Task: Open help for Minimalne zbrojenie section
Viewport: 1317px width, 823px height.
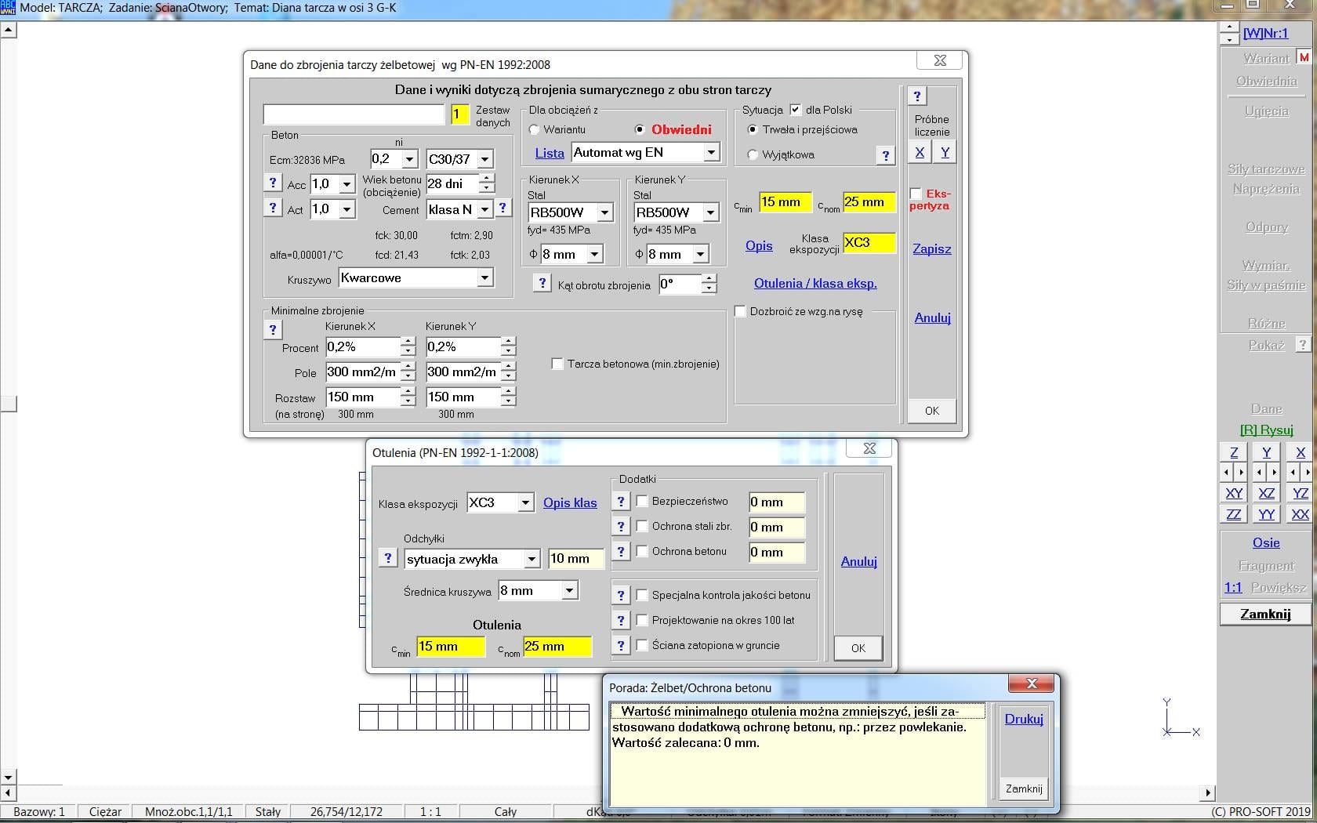Action: coord(273,329)
